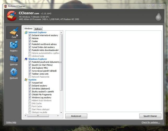The height and width of the screenshot is (131, 168).
Task: Uncheck the Historie checkbox
Action: (30, 38)
